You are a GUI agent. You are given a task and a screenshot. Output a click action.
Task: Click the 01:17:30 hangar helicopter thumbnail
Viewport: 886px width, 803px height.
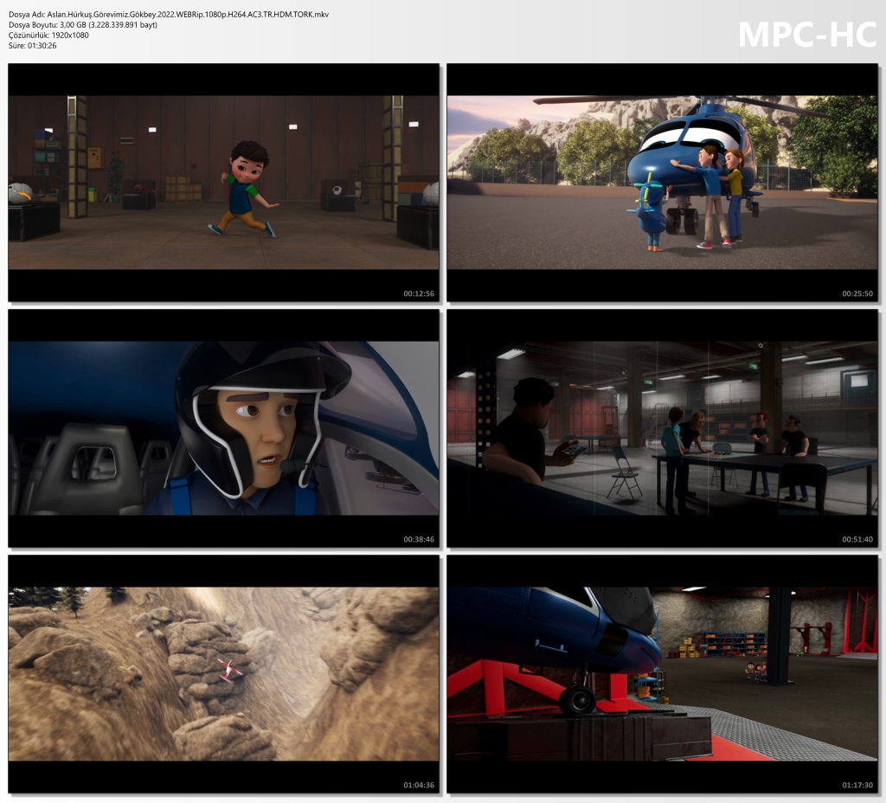click(662, 674)
